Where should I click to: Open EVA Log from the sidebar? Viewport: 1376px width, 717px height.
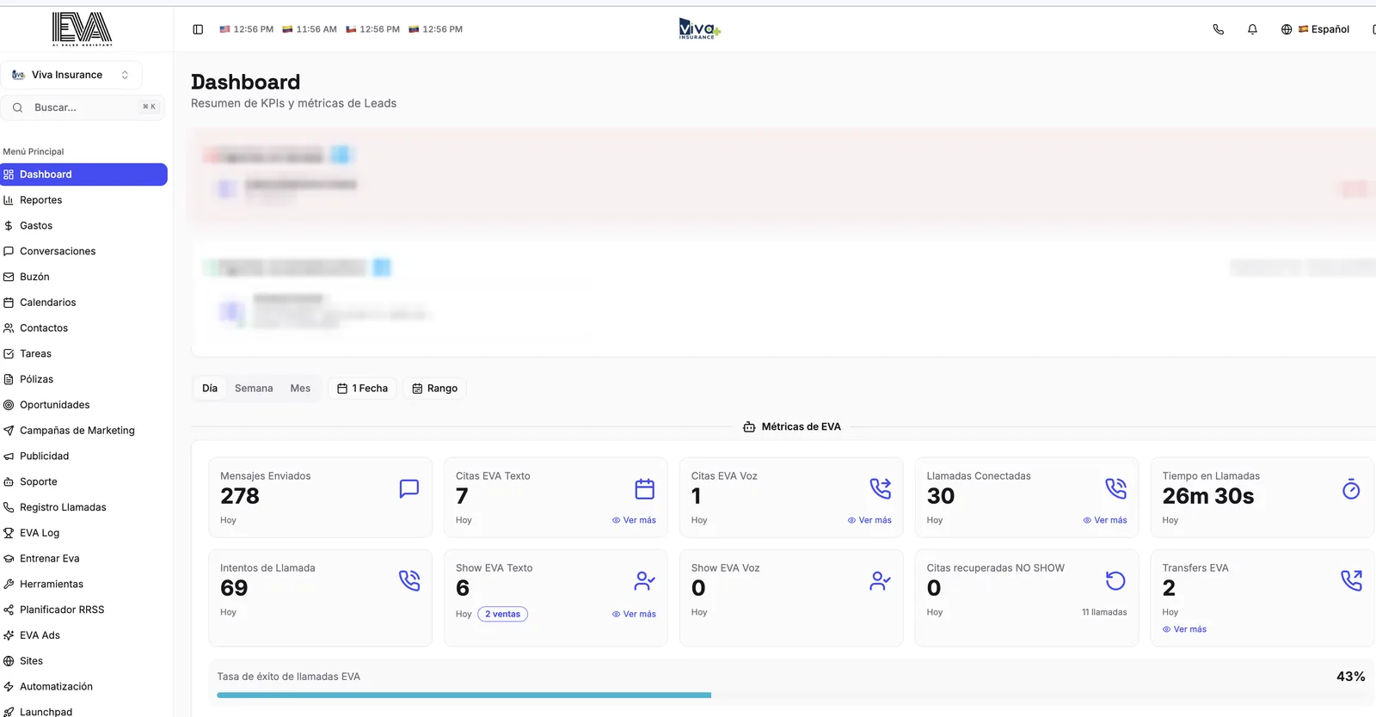[83, 533]
